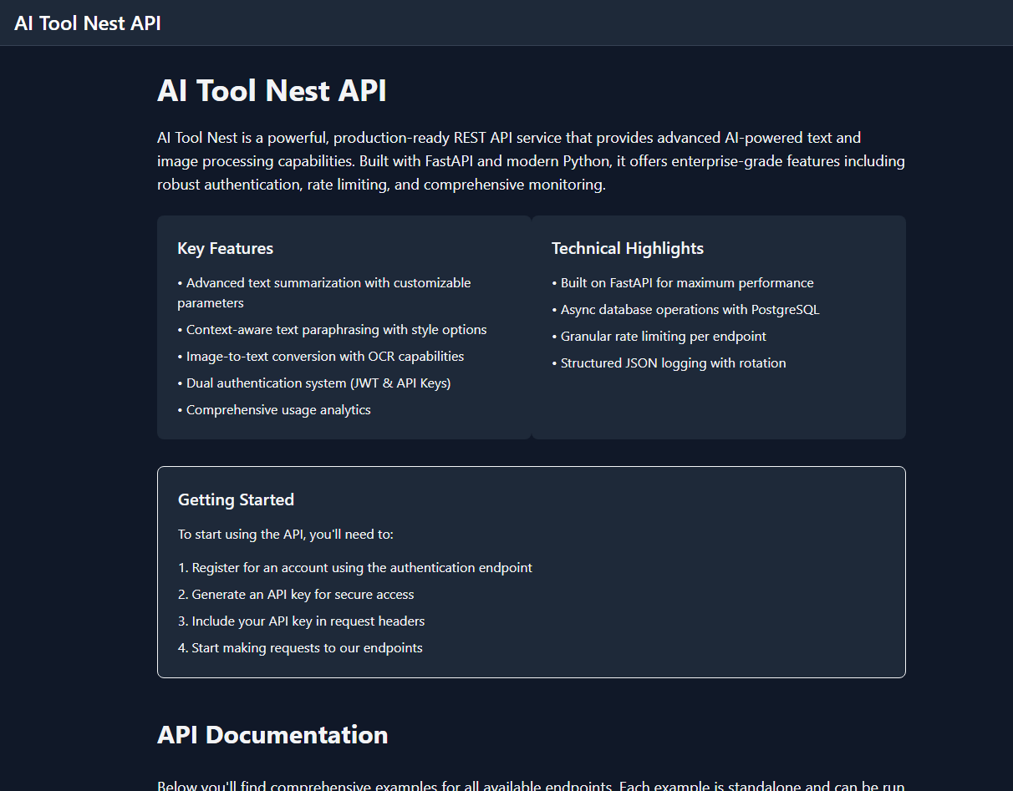The width and height of the screenshot is (1013, 791).
Task: Select the JSON logging with rotation bullet
Action: [x=670, y=363]
